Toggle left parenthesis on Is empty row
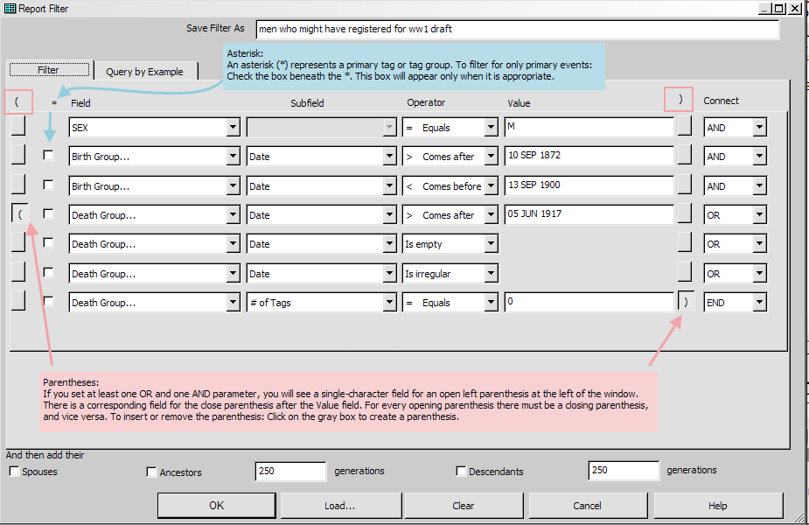 point(18,242)
